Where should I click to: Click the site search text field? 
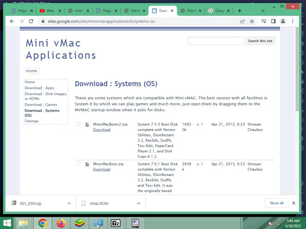(216, 41)
